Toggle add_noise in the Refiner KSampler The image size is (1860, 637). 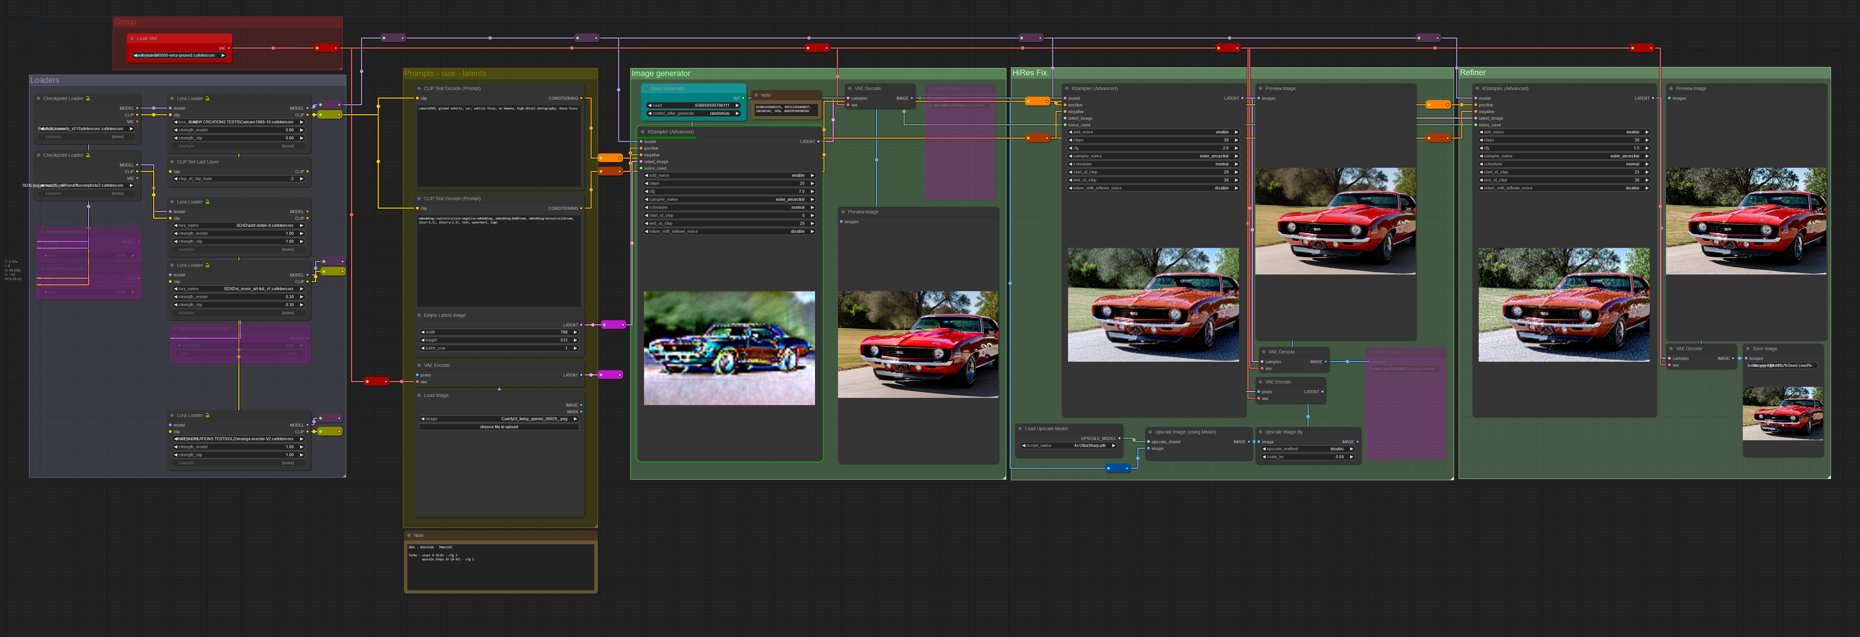pos(1563,132)
